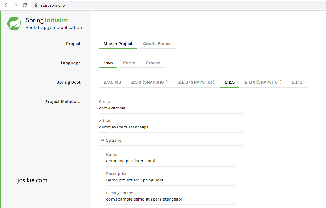The image size is (326, 208).
Task: Select the Maven Project option
Action: click(x=118, y=44)
